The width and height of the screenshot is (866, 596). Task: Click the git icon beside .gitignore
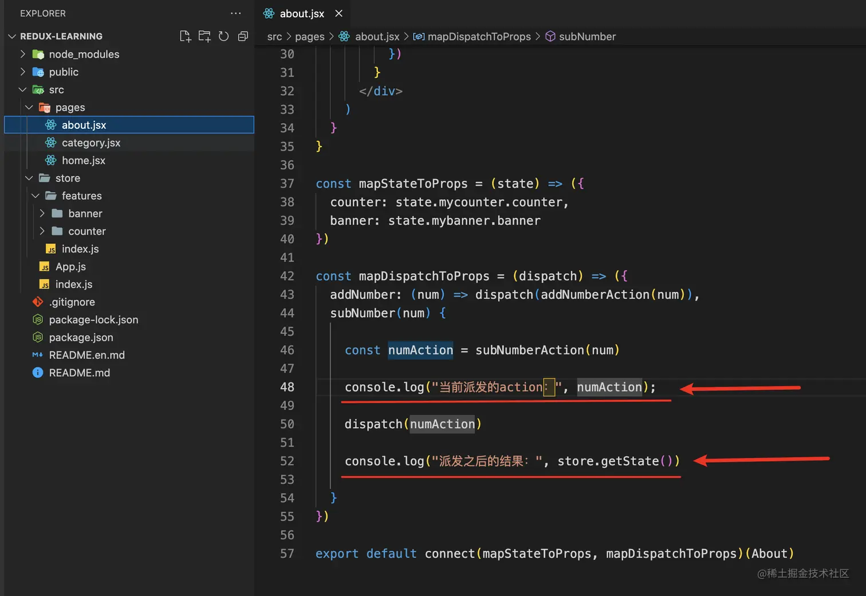(x=38, y=302)
